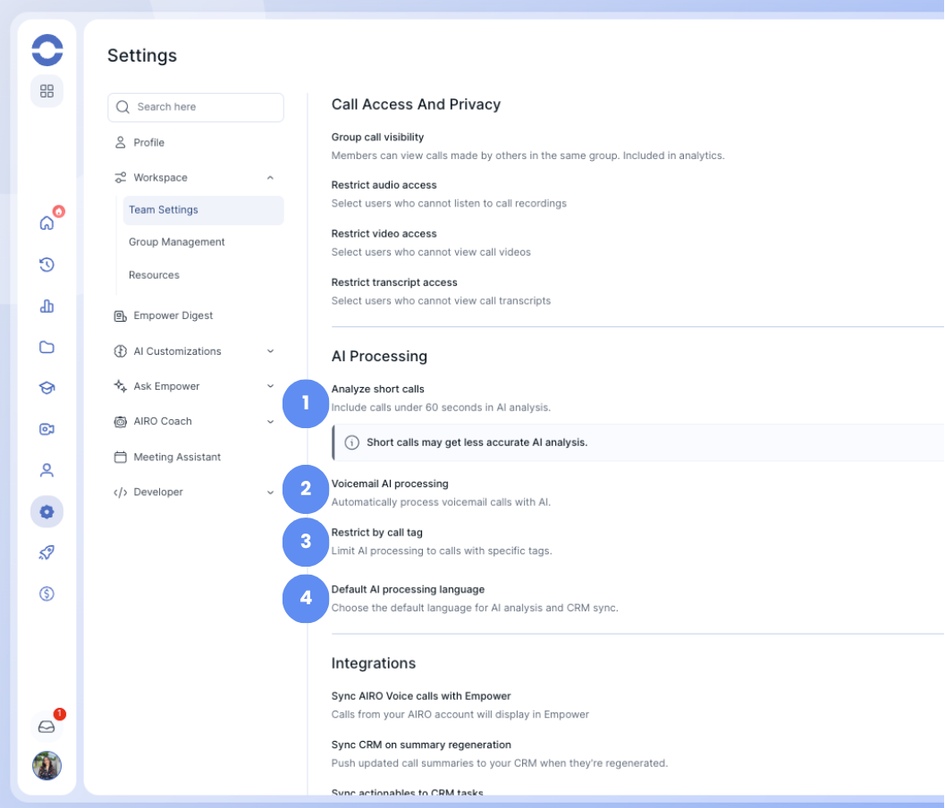
Task: Click the dashboard grid icon
Action: 47,91
